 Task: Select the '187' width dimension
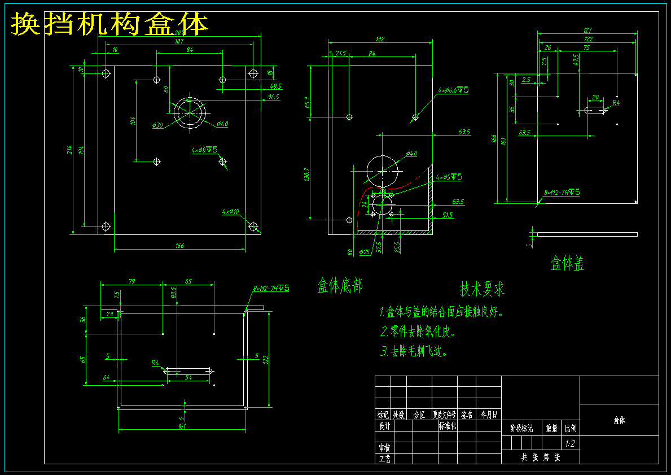(x=179, y=41)
